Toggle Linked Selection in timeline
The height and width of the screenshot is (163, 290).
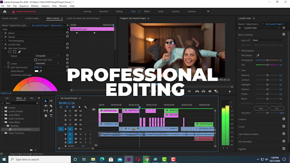73,107
